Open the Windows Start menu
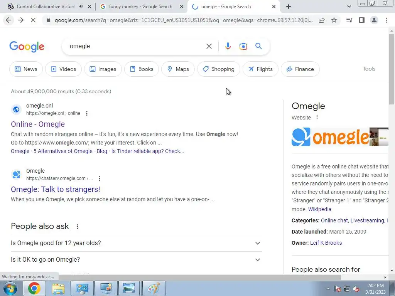Screen dimensions: 395x296 coord(10,288)
